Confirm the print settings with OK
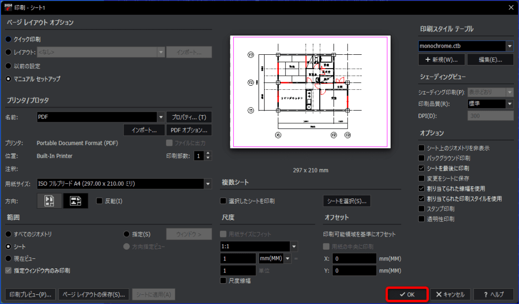Viewport: 519px width, 304px height. pyautogui.click(x=407, y=294)
